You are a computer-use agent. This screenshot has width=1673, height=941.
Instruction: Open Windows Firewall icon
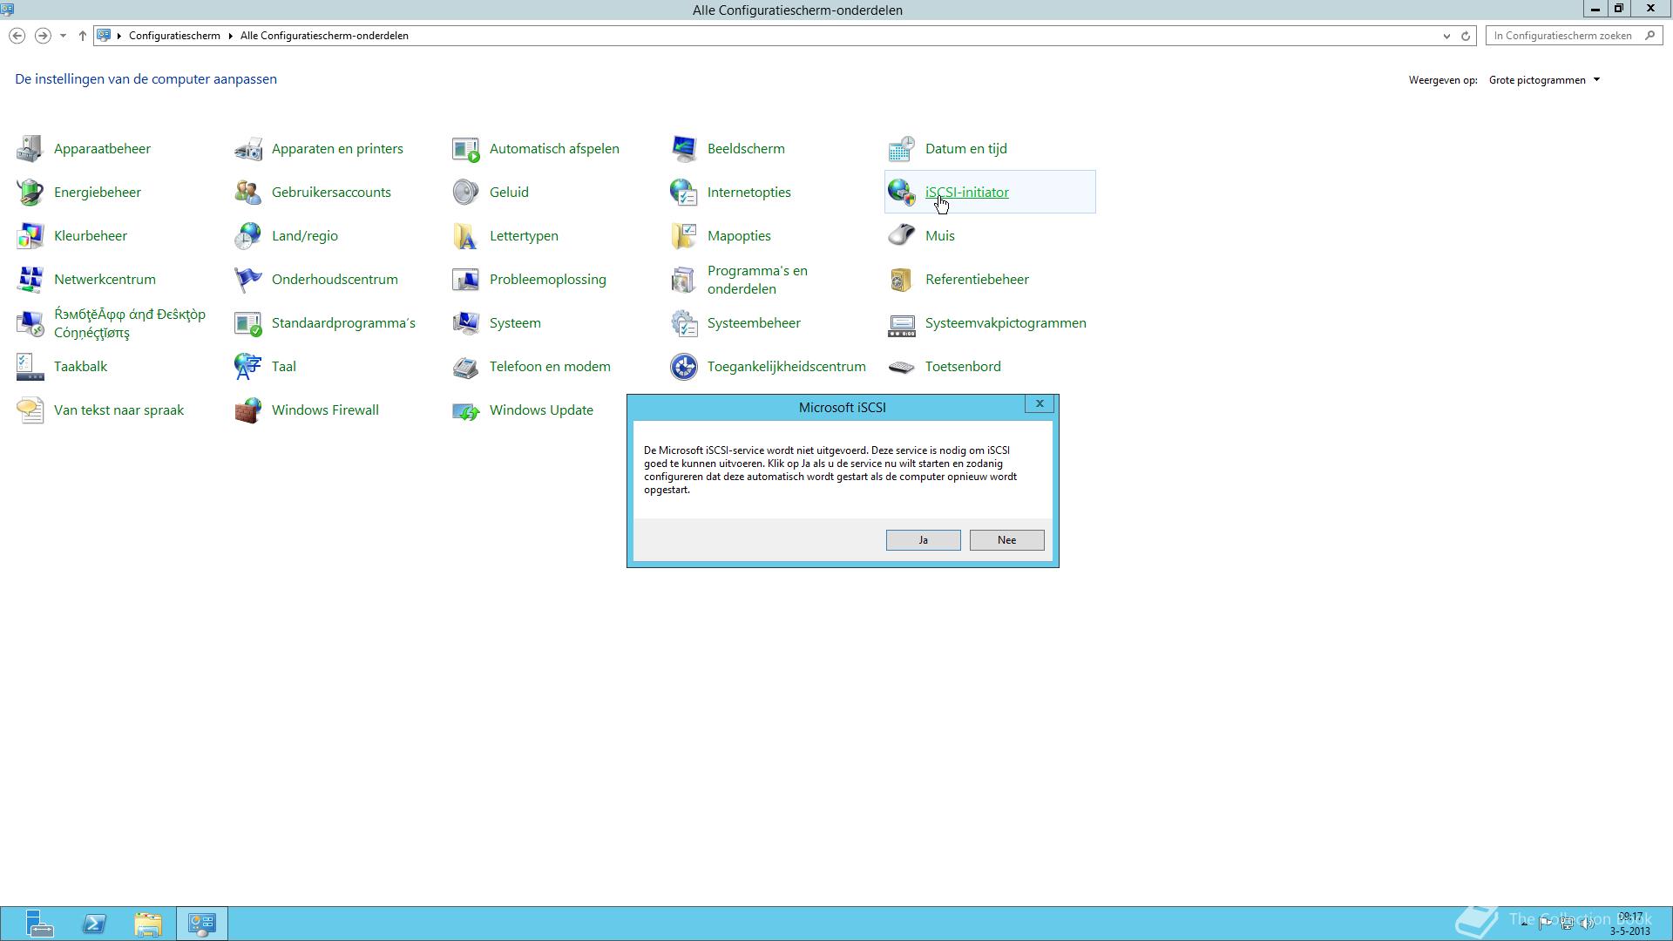point(247,410)
